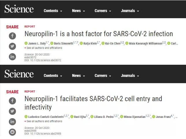Expand Contents dropdown in top header

click(x=53, y=11)
